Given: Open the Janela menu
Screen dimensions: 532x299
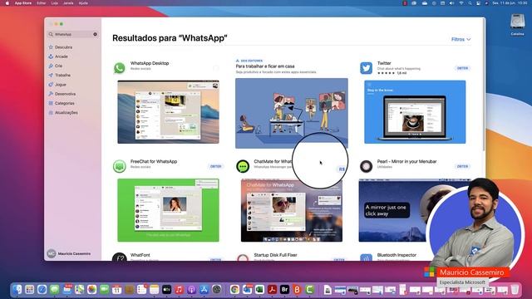Looking at the screenshot, I should [x=68, y=3].
